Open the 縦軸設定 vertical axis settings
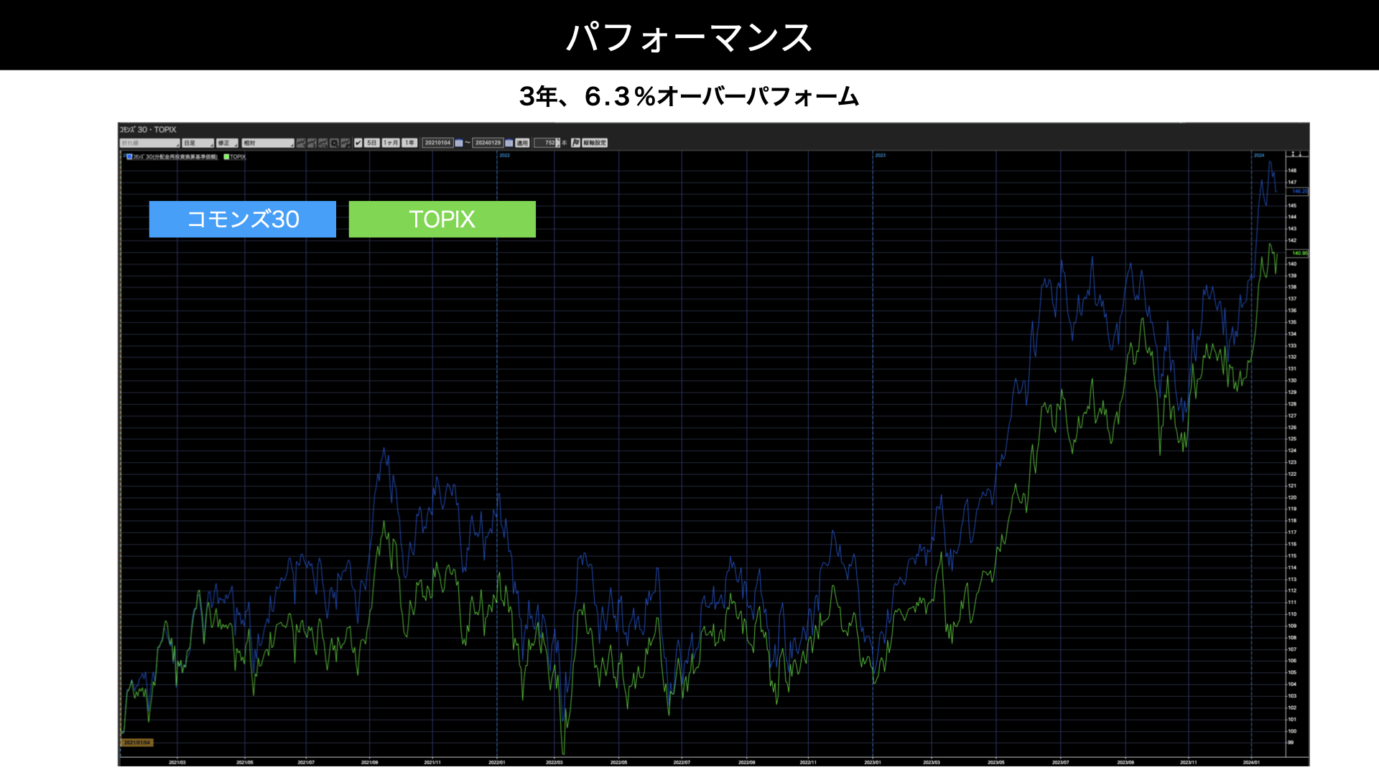Screen dimensions: 1379x775 pyautogui.click(x=595, y=143)
